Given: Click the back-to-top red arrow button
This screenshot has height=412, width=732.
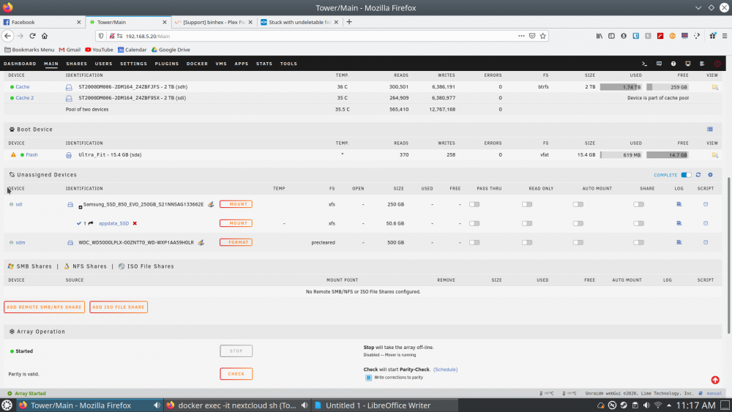Looking at the screenshot, I should pos(715,381).
